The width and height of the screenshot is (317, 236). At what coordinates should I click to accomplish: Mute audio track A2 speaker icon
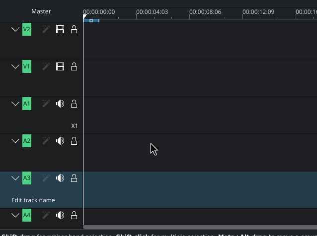pos(60,141)
